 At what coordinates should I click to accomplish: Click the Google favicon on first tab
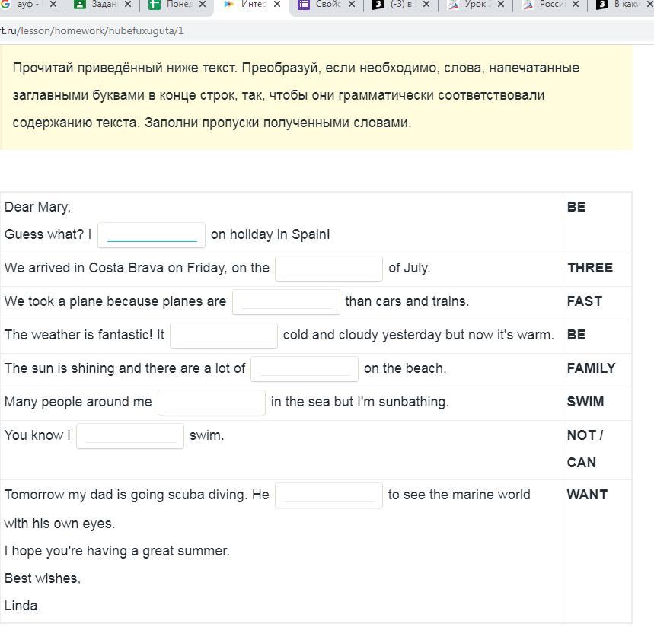tap(4, 5)
